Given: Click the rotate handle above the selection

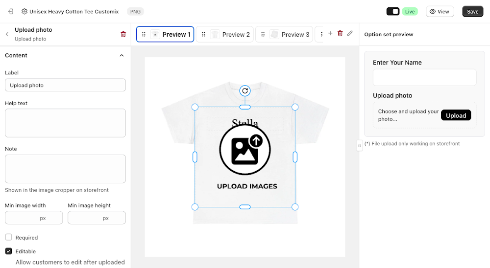Looking at the screenshot, I should click(245, 91).
